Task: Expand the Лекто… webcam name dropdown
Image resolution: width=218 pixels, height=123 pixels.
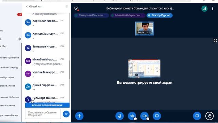Action: (x=143, y=33)
